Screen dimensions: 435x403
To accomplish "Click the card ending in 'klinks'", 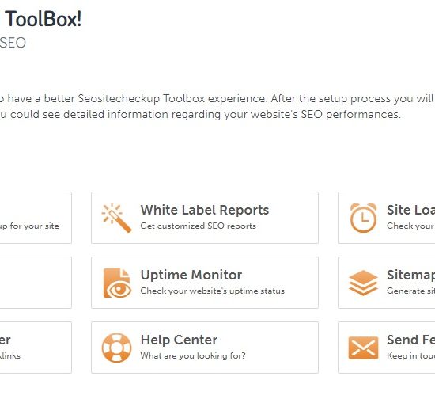I will pyautogui.click(x=36, y=348).
